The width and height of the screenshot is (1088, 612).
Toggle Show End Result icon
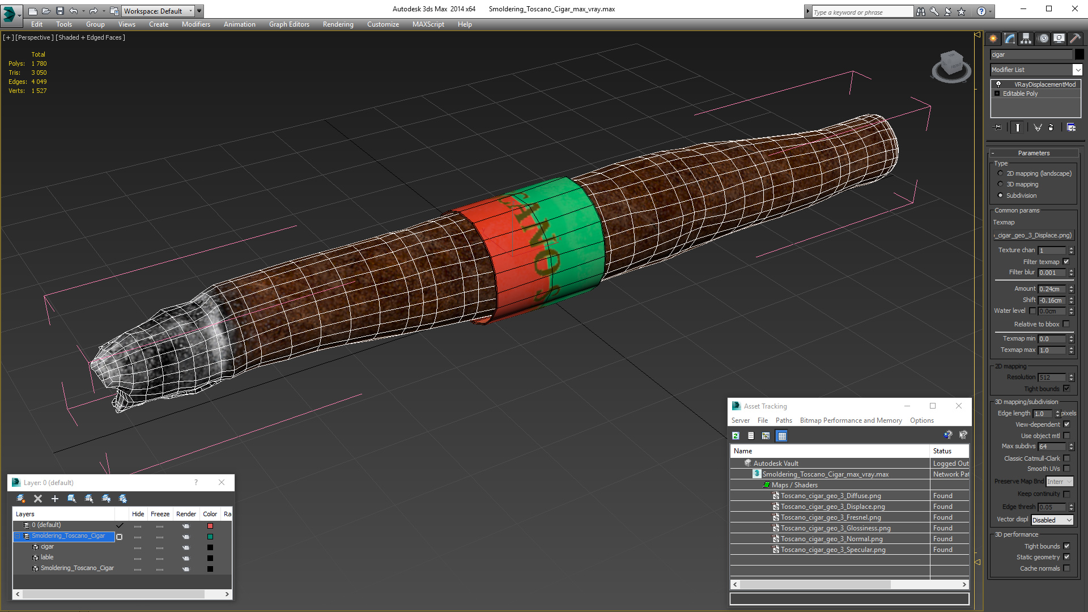pos(1018,127)
